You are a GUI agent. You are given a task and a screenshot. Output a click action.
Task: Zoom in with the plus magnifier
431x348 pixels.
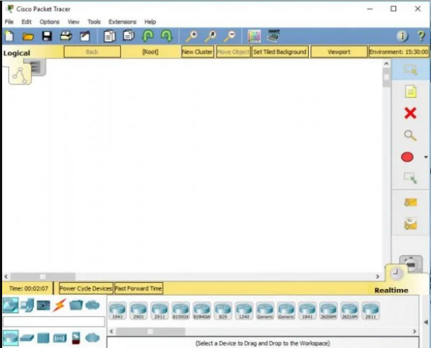pos(191,36)
